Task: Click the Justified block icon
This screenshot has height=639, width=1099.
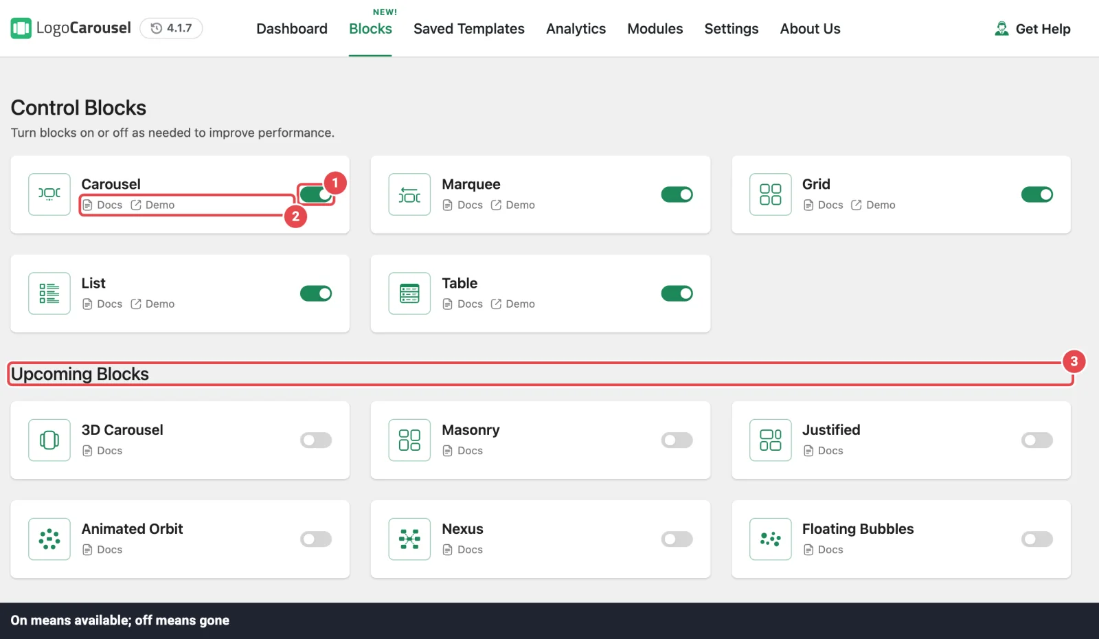Action: [x=770, y=440]
